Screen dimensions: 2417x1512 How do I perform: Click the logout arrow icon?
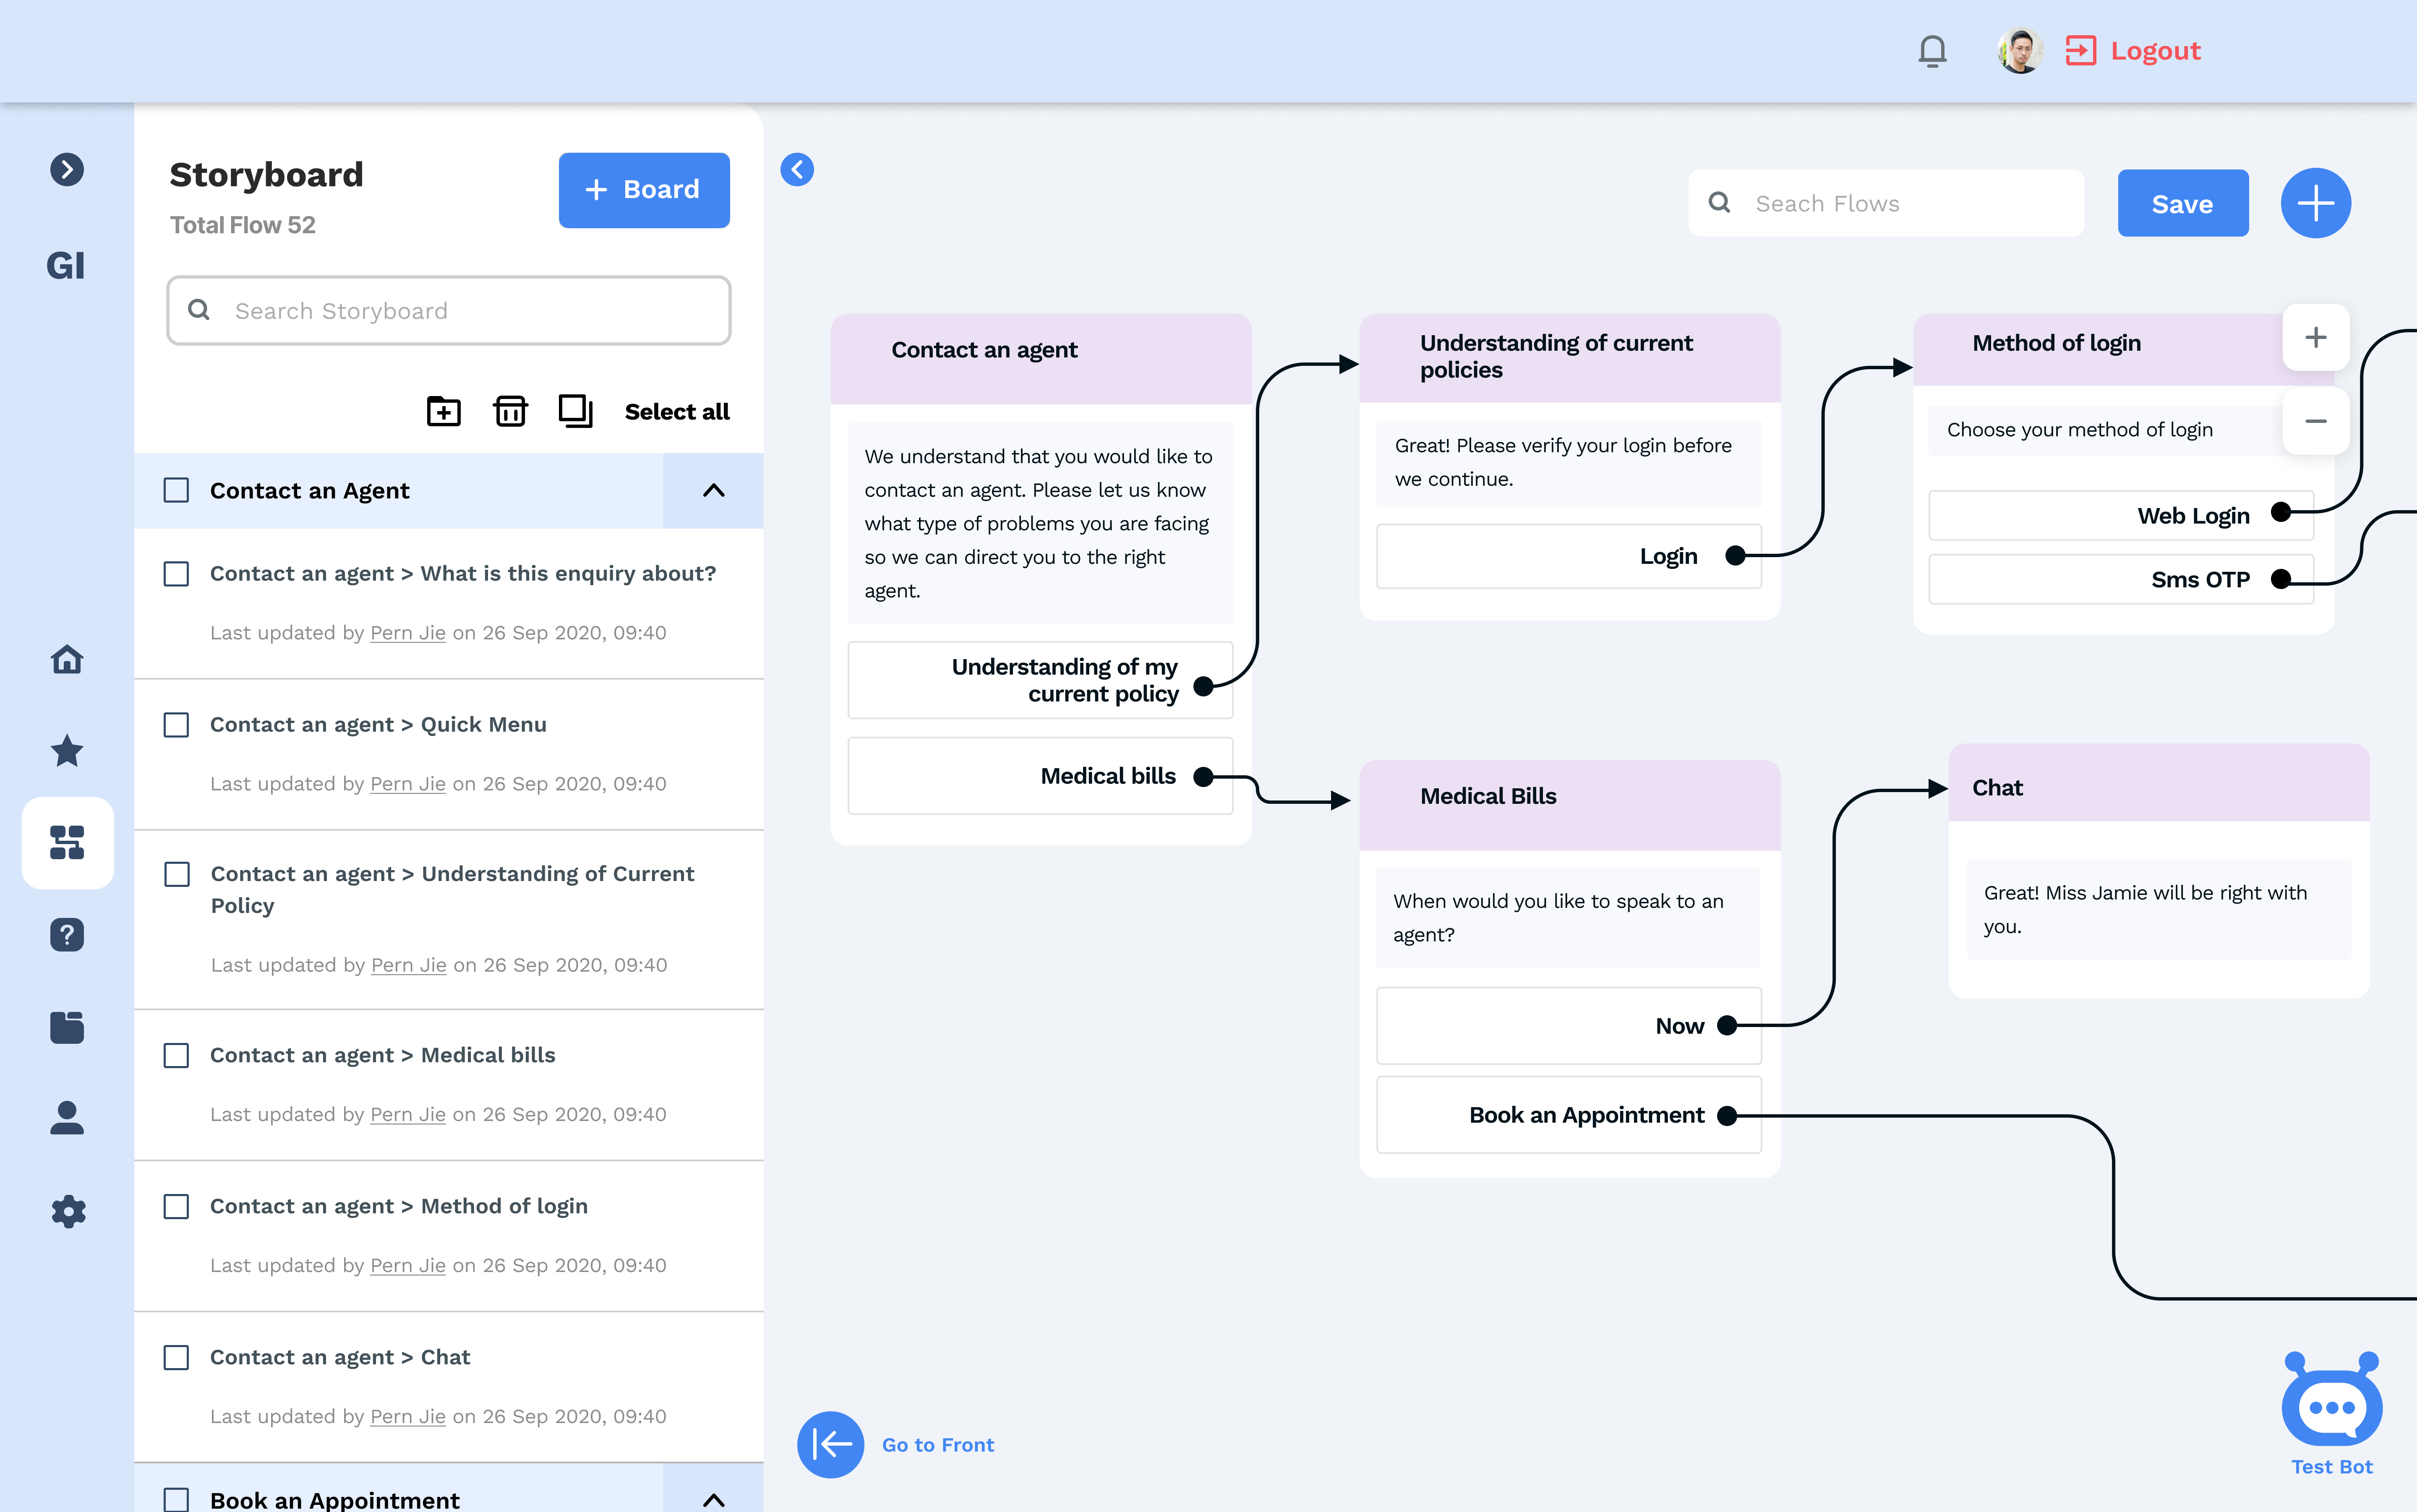[2081, 51]
